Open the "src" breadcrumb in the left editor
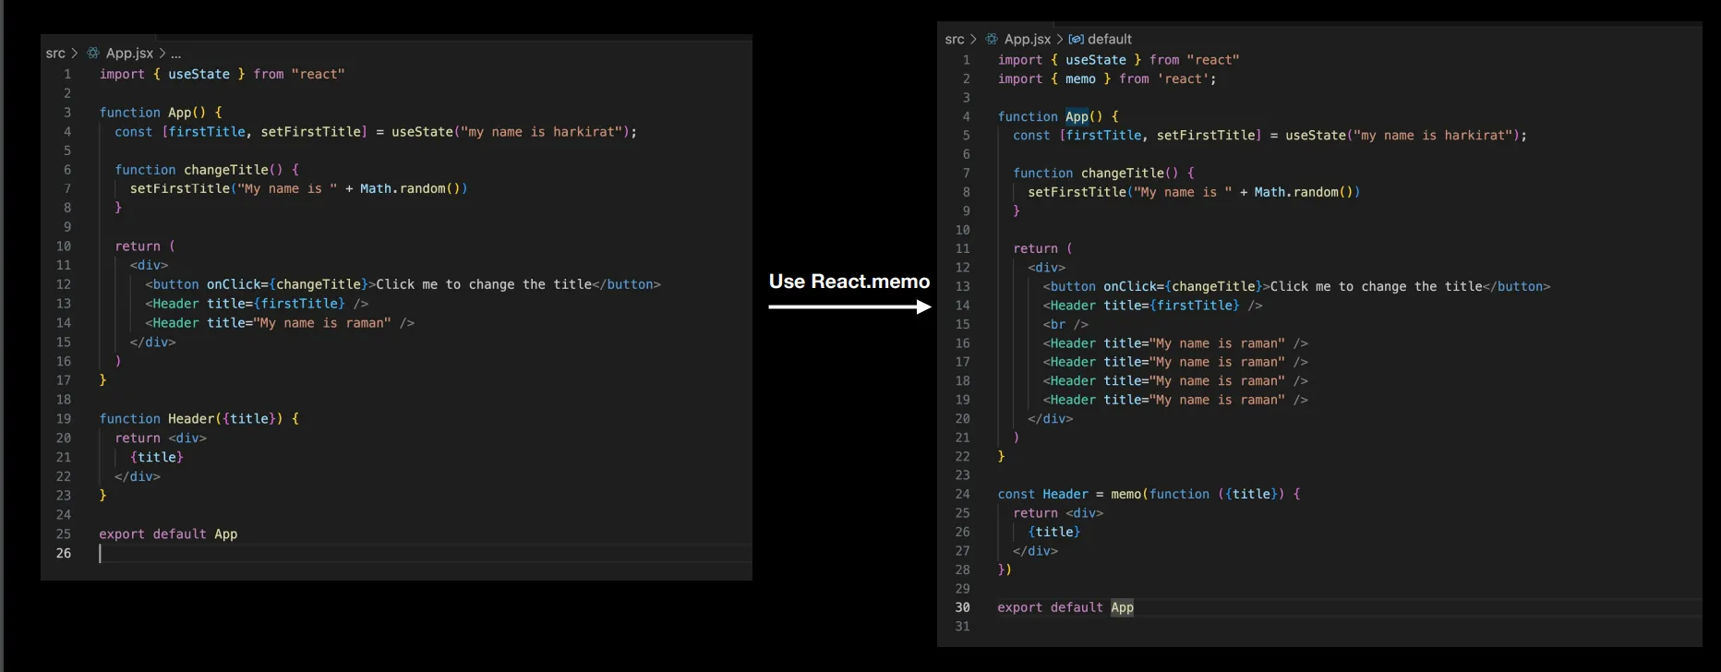Image resolution: width=1721 pixels, height=672 pixels. 55,54
